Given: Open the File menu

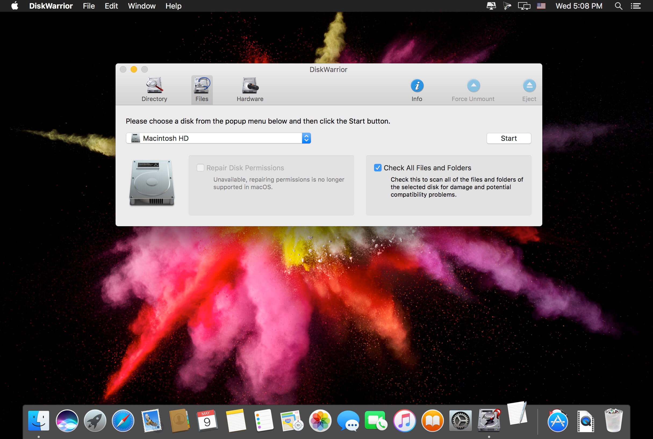Looking at the screenshot, I should tap(89, 6).
